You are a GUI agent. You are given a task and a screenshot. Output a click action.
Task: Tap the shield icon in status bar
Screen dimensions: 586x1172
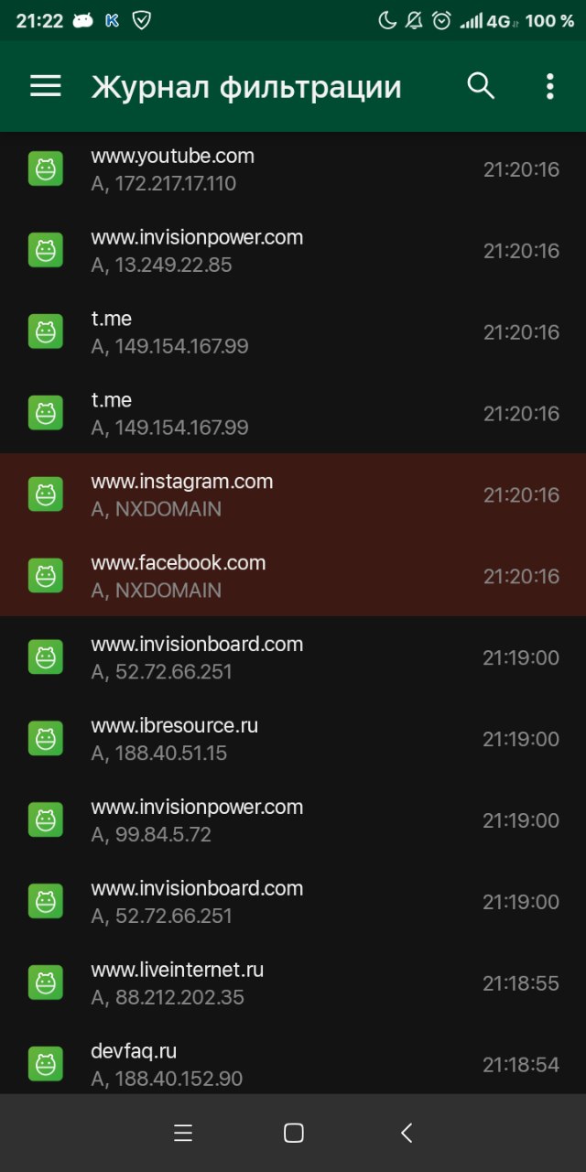tap(141, 20)
